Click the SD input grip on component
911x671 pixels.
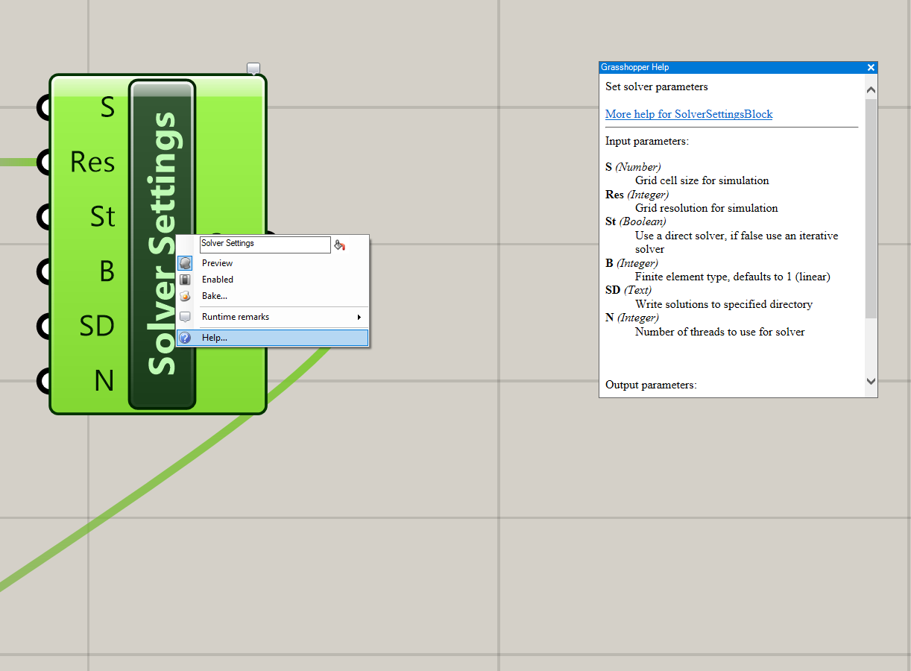click(45, 326)
